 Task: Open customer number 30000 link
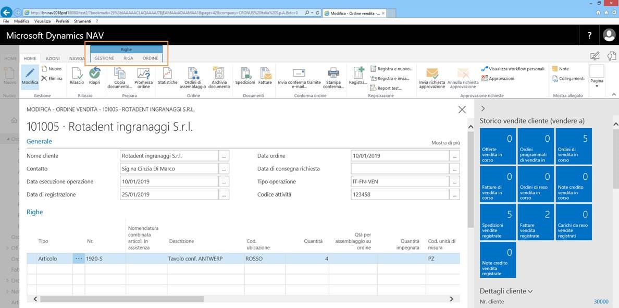[601, 302]
